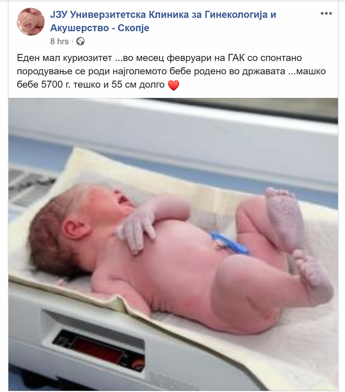
Task: Click the post text starting Еден мал куриозитет
Action: (x=171, y=71)
